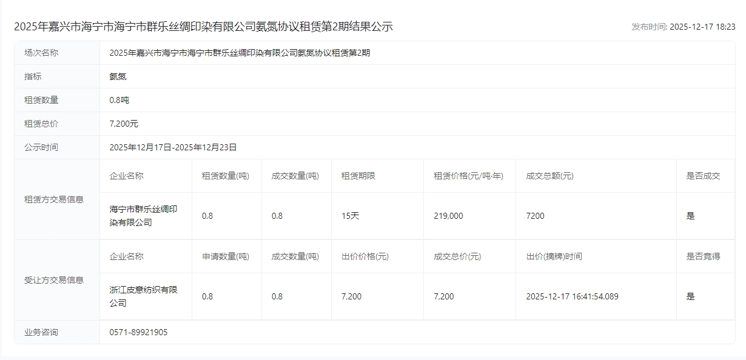Select the 公示时间 date range value
Image resolution: width=746 pixels, height=360 pixels.
(x=173, y=147)
